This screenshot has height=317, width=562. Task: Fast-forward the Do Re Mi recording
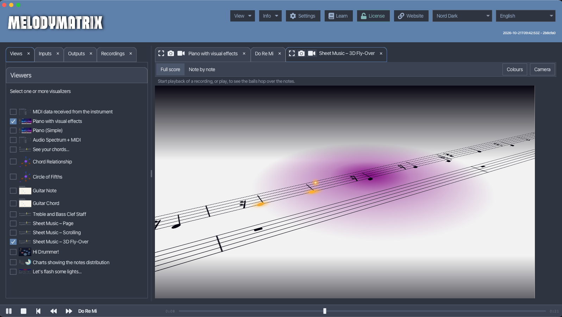[x=69, y=311]
